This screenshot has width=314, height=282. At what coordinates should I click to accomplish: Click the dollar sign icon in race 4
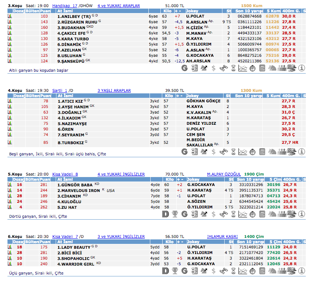pyautogui.click(x=213, y=152)
